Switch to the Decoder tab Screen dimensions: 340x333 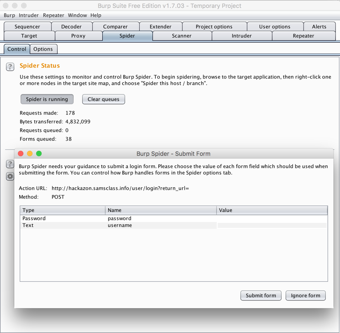(71, 26)
